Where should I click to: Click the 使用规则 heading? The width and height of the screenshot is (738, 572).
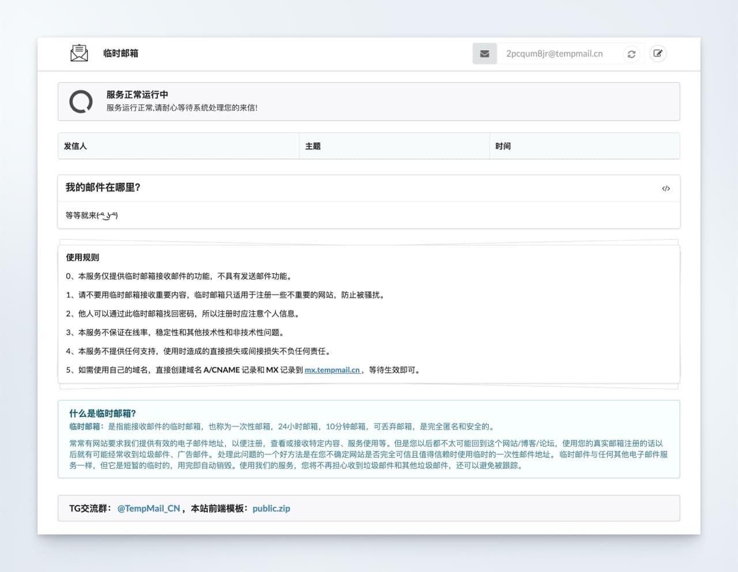coord(82,257)
